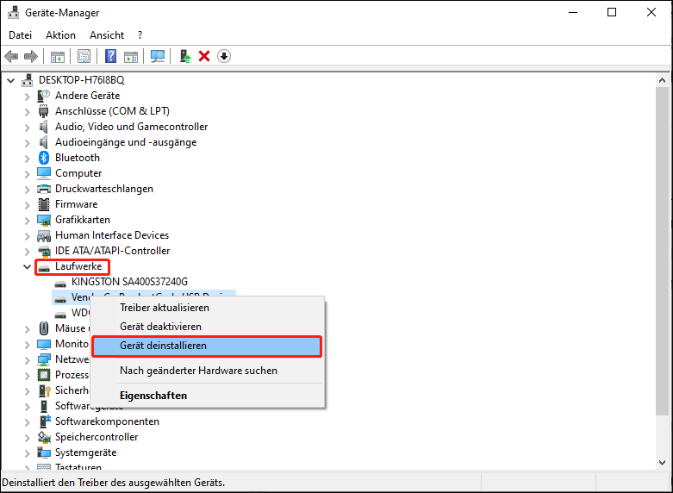
Task: Minimize the Geräte-Manager window
Action: click(573, 12)
